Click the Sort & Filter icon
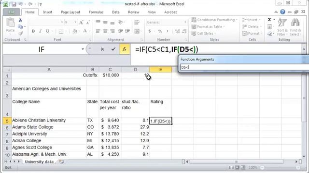 (282, 27)
